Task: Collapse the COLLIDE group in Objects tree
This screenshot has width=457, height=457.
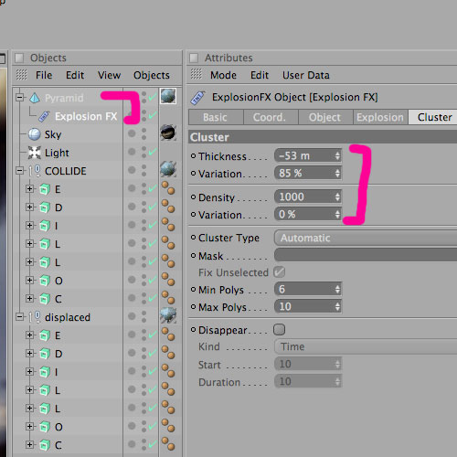Action: click(20, 171)
